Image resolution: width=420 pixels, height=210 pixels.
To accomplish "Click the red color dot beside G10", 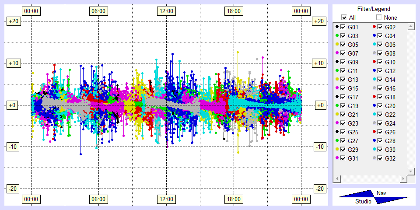I will point(374,62).
